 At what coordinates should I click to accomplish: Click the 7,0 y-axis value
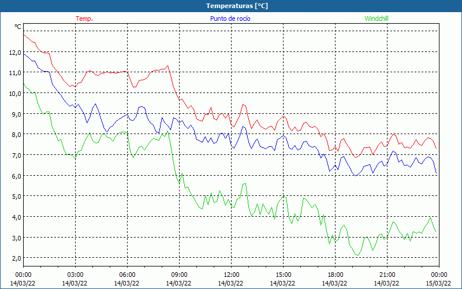coord(17,155)
